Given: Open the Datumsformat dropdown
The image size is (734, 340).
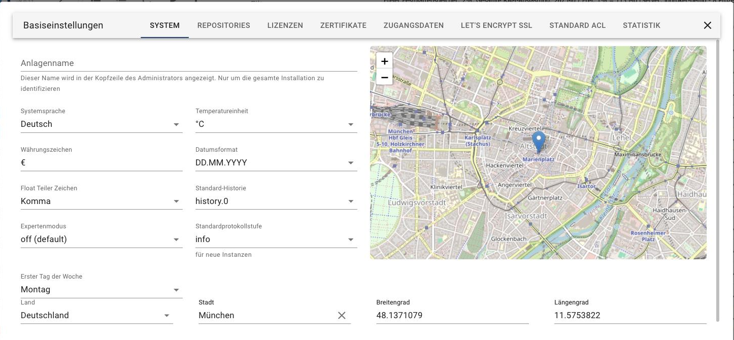Looking at the screenshot, I should pyautogui.click(x=276, y=163).
